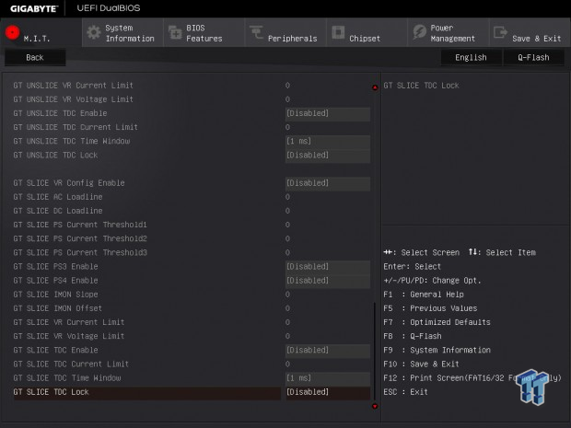This screenshot has width=571, height=428.
Task: Open GT SLICE PS3 Enable dropdown
Action: 328,267
